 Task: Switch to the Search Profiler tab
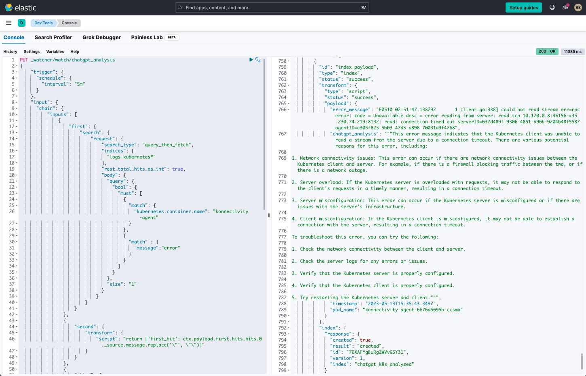pos(53,38)
